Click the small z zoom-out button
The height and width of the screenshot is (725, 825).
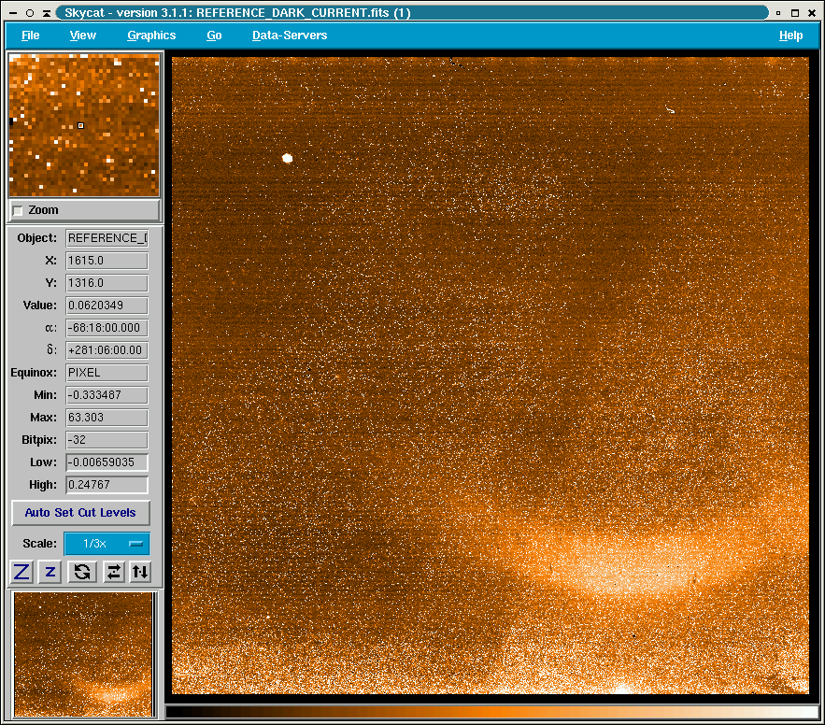(x=51, y=572)
